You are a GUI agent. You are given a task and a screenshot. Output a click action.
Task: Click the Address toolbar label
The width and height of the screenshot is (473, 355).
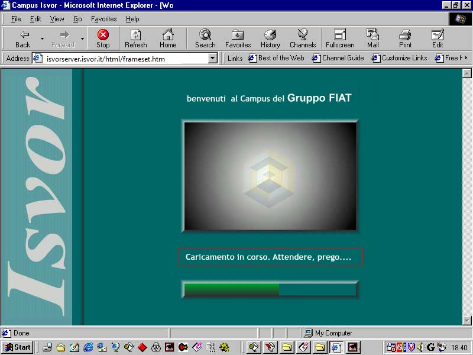point(18,58)
